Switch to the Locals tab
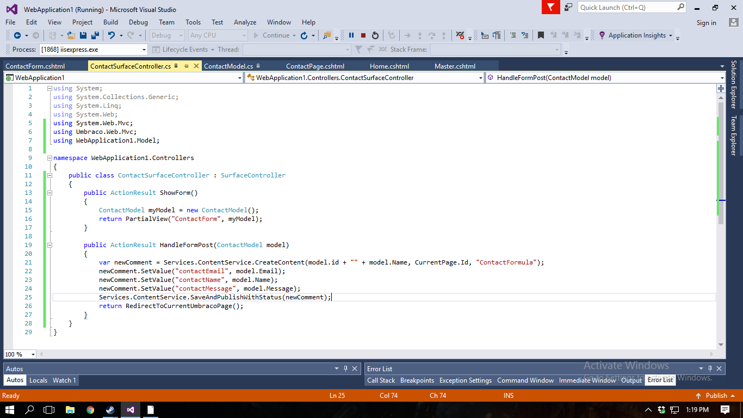 pos(38,380)
